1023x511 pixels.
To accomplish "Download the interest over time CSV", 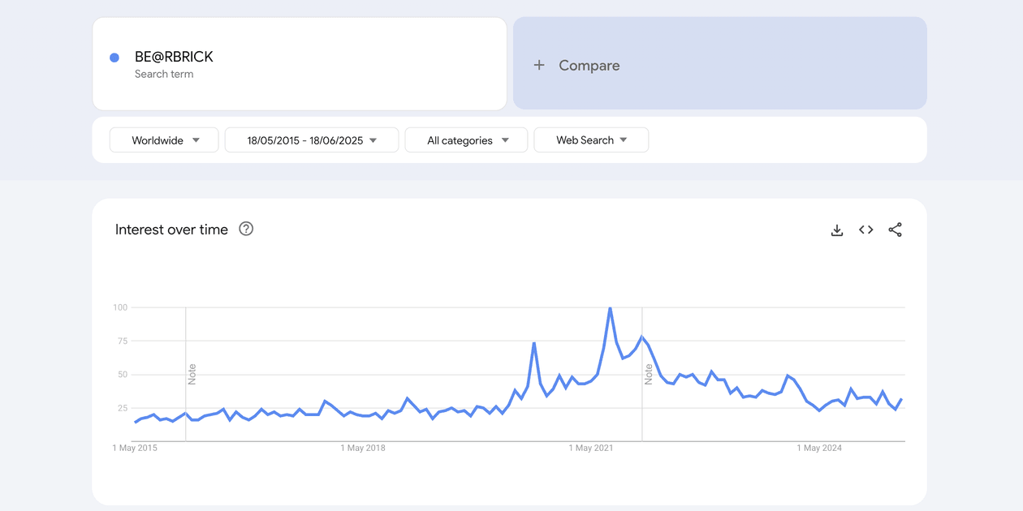I will click(837, 230).
